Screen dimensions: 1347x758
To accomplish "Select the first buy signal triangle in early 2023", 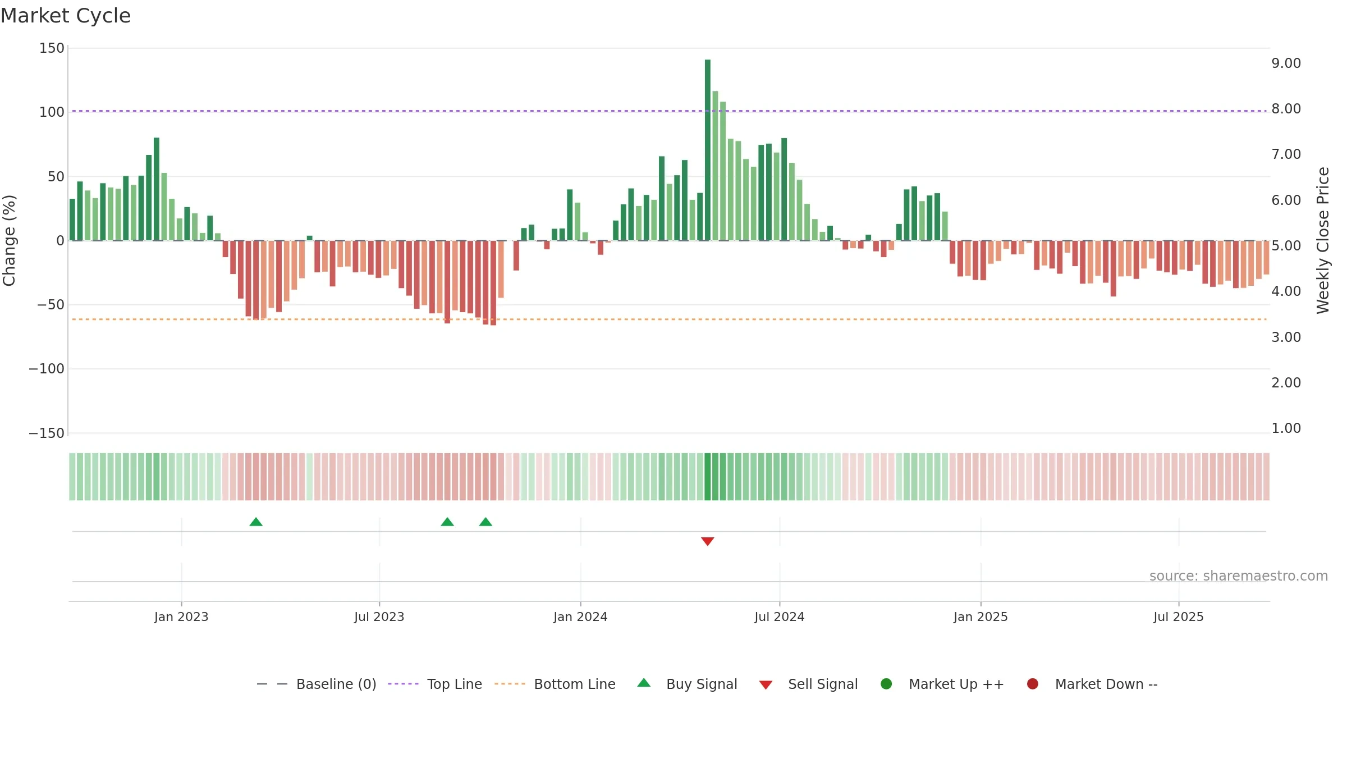I will (256, 522).
